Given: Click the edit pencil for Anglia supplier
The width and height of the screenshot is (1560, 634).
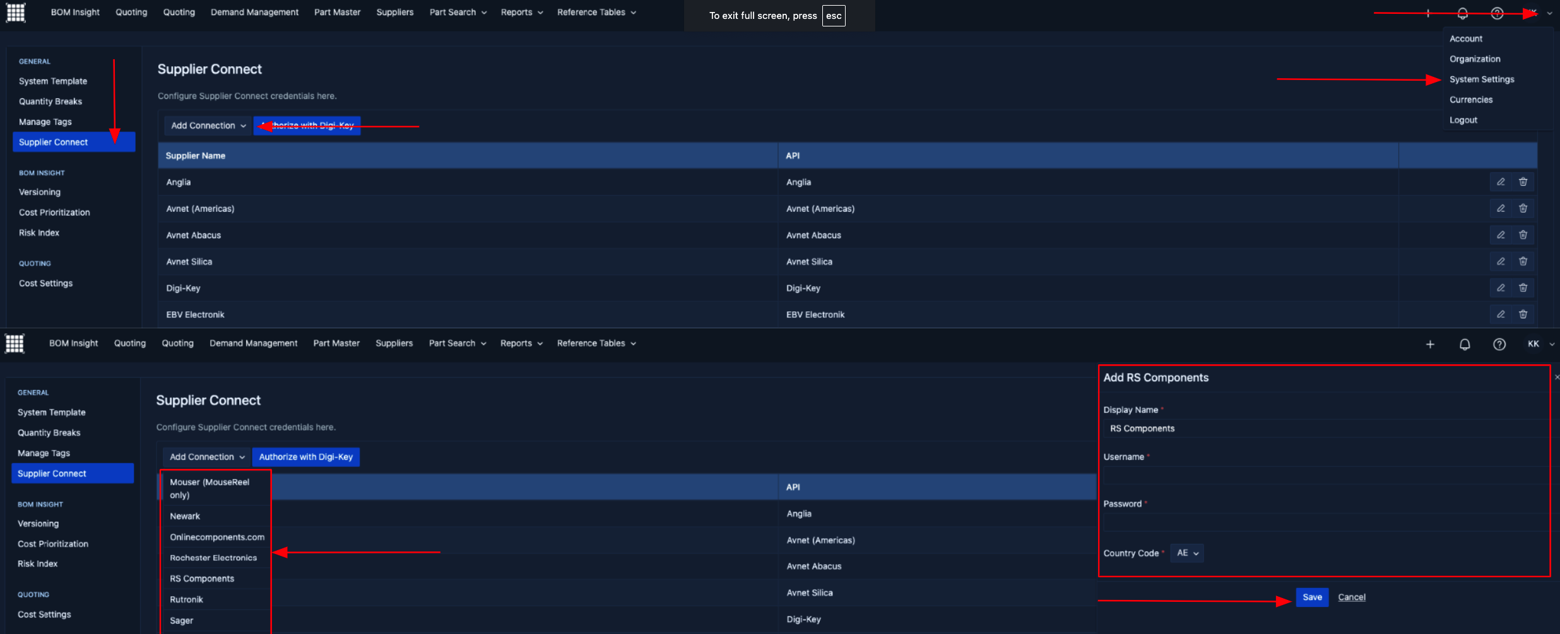Looking at the screenshot, I should click(x=1501, y=182).
